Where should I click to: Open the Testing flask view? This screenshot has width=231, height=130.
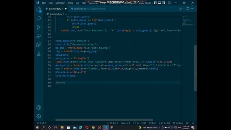click(x=39, y=54)
